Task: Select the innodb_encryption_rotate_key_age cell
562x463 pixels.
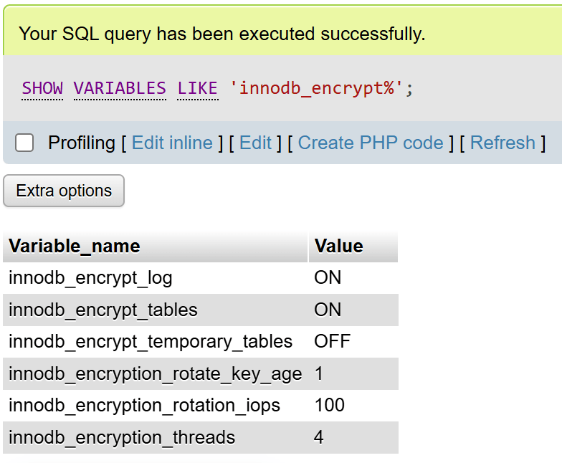Action: coord(155,373)
